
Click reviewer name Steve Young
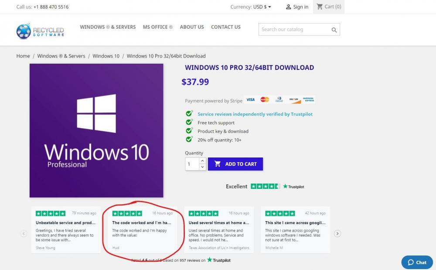click(x=46, y=248)
